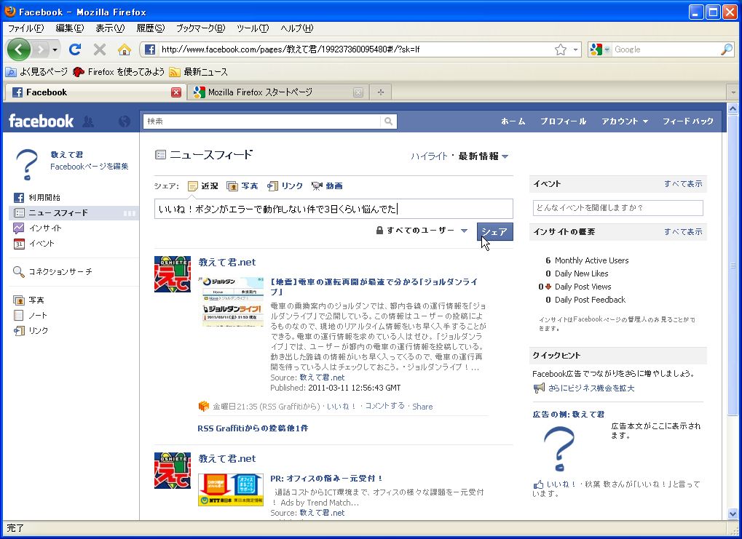Click the Facebook 検索 search field
742x539 pixels.
coord(262,121)
